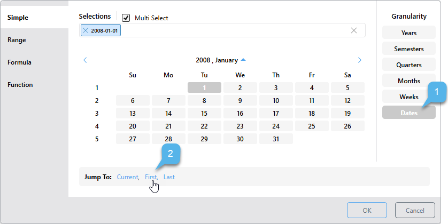
Task: Jump to the Last date link
Action: click(x=169, y=177)
